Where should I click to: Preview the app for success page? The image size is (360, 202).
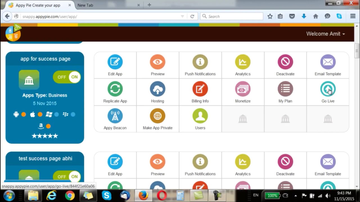click(x=157, y=65)
